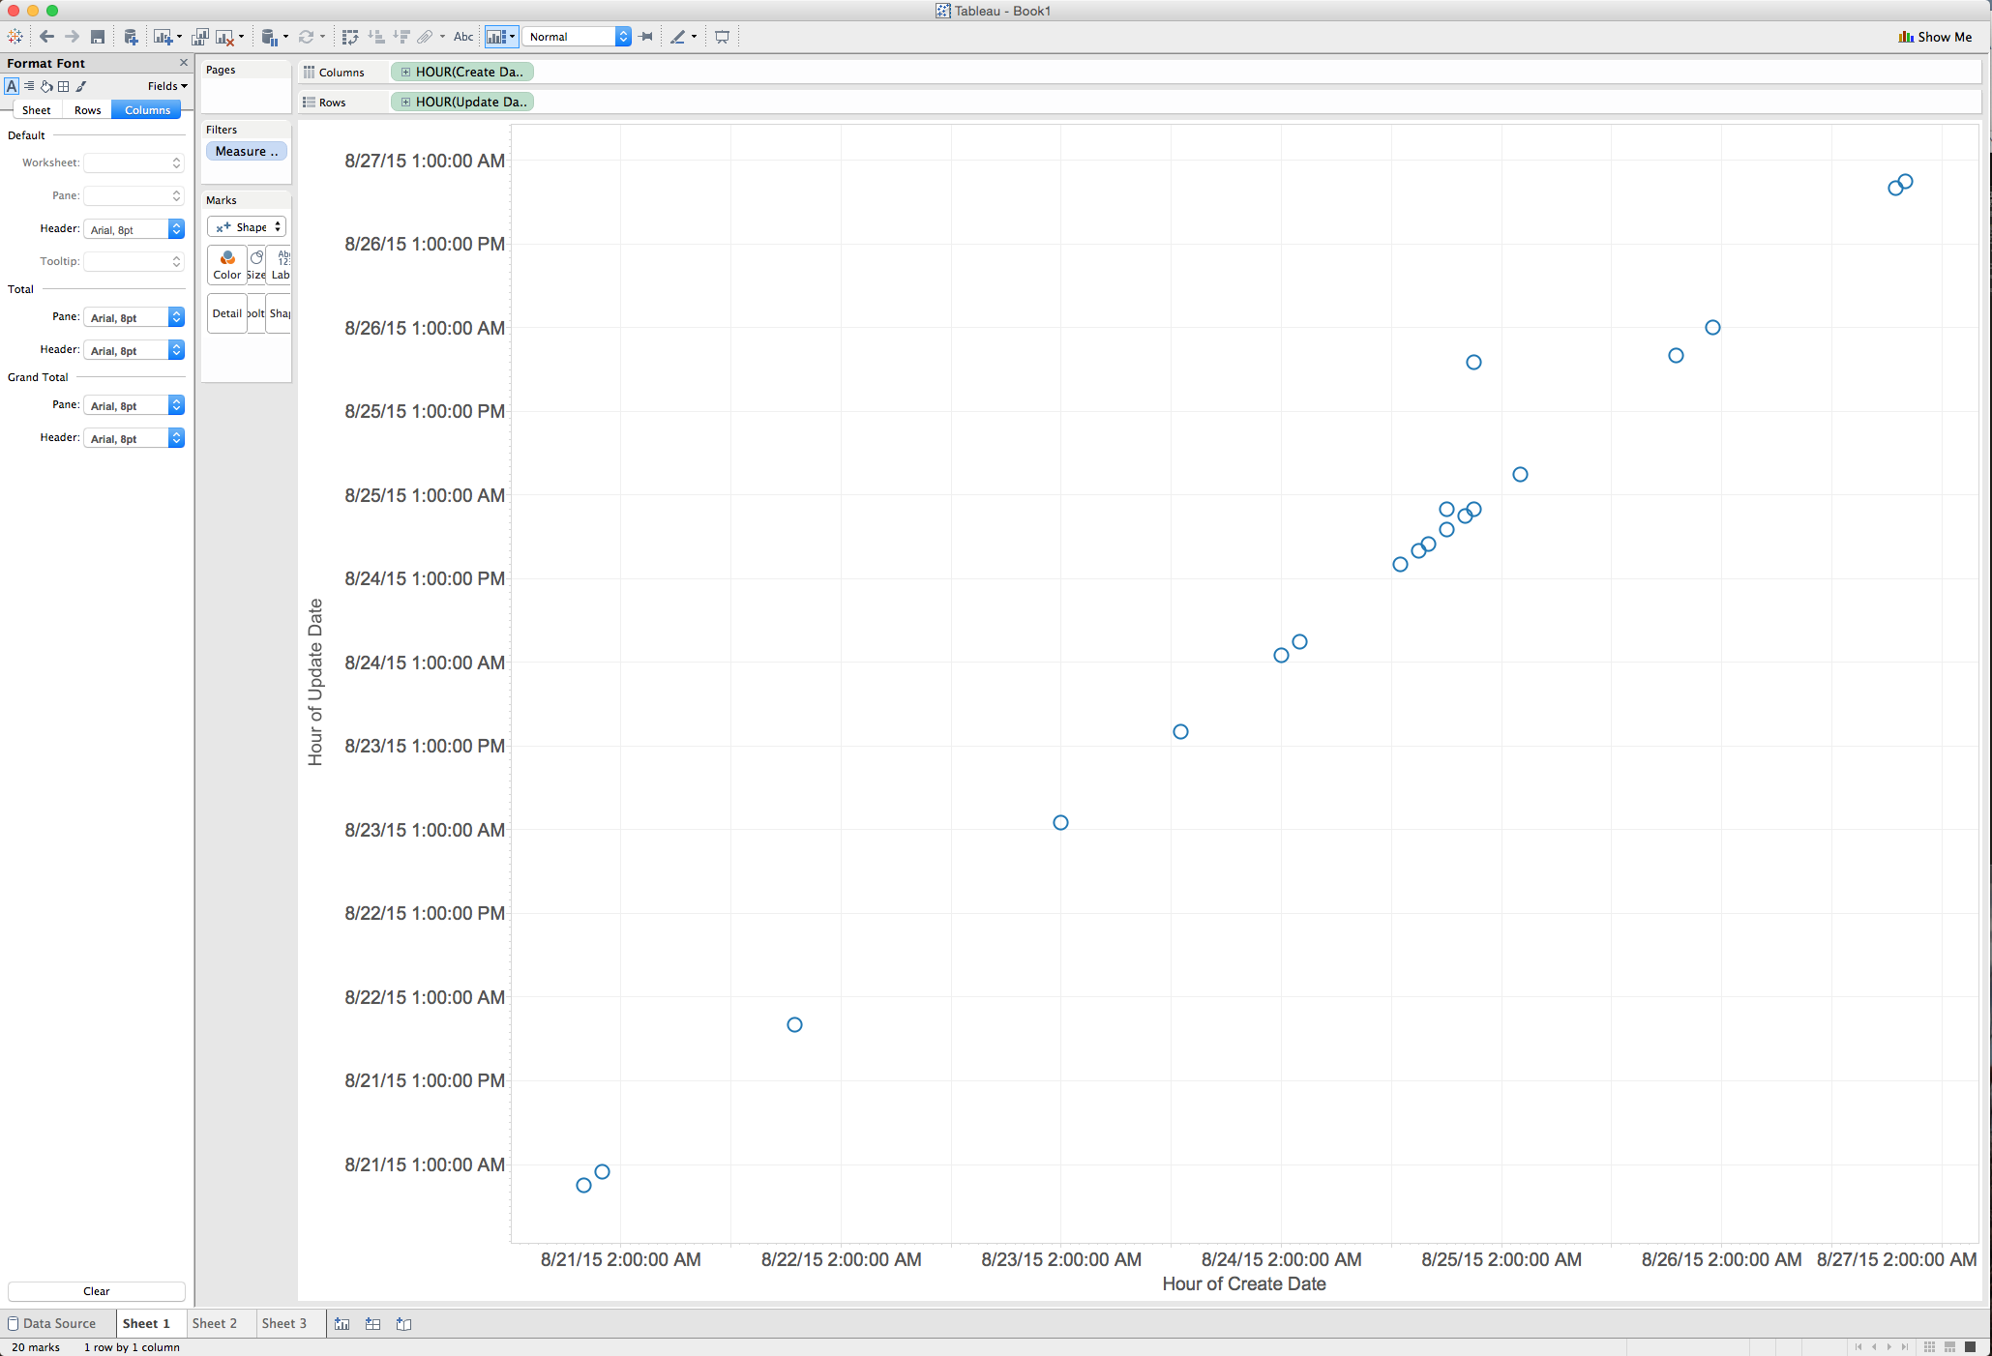Swap rows and columns
1992x1356 pixels.
[x=350, y=37]
